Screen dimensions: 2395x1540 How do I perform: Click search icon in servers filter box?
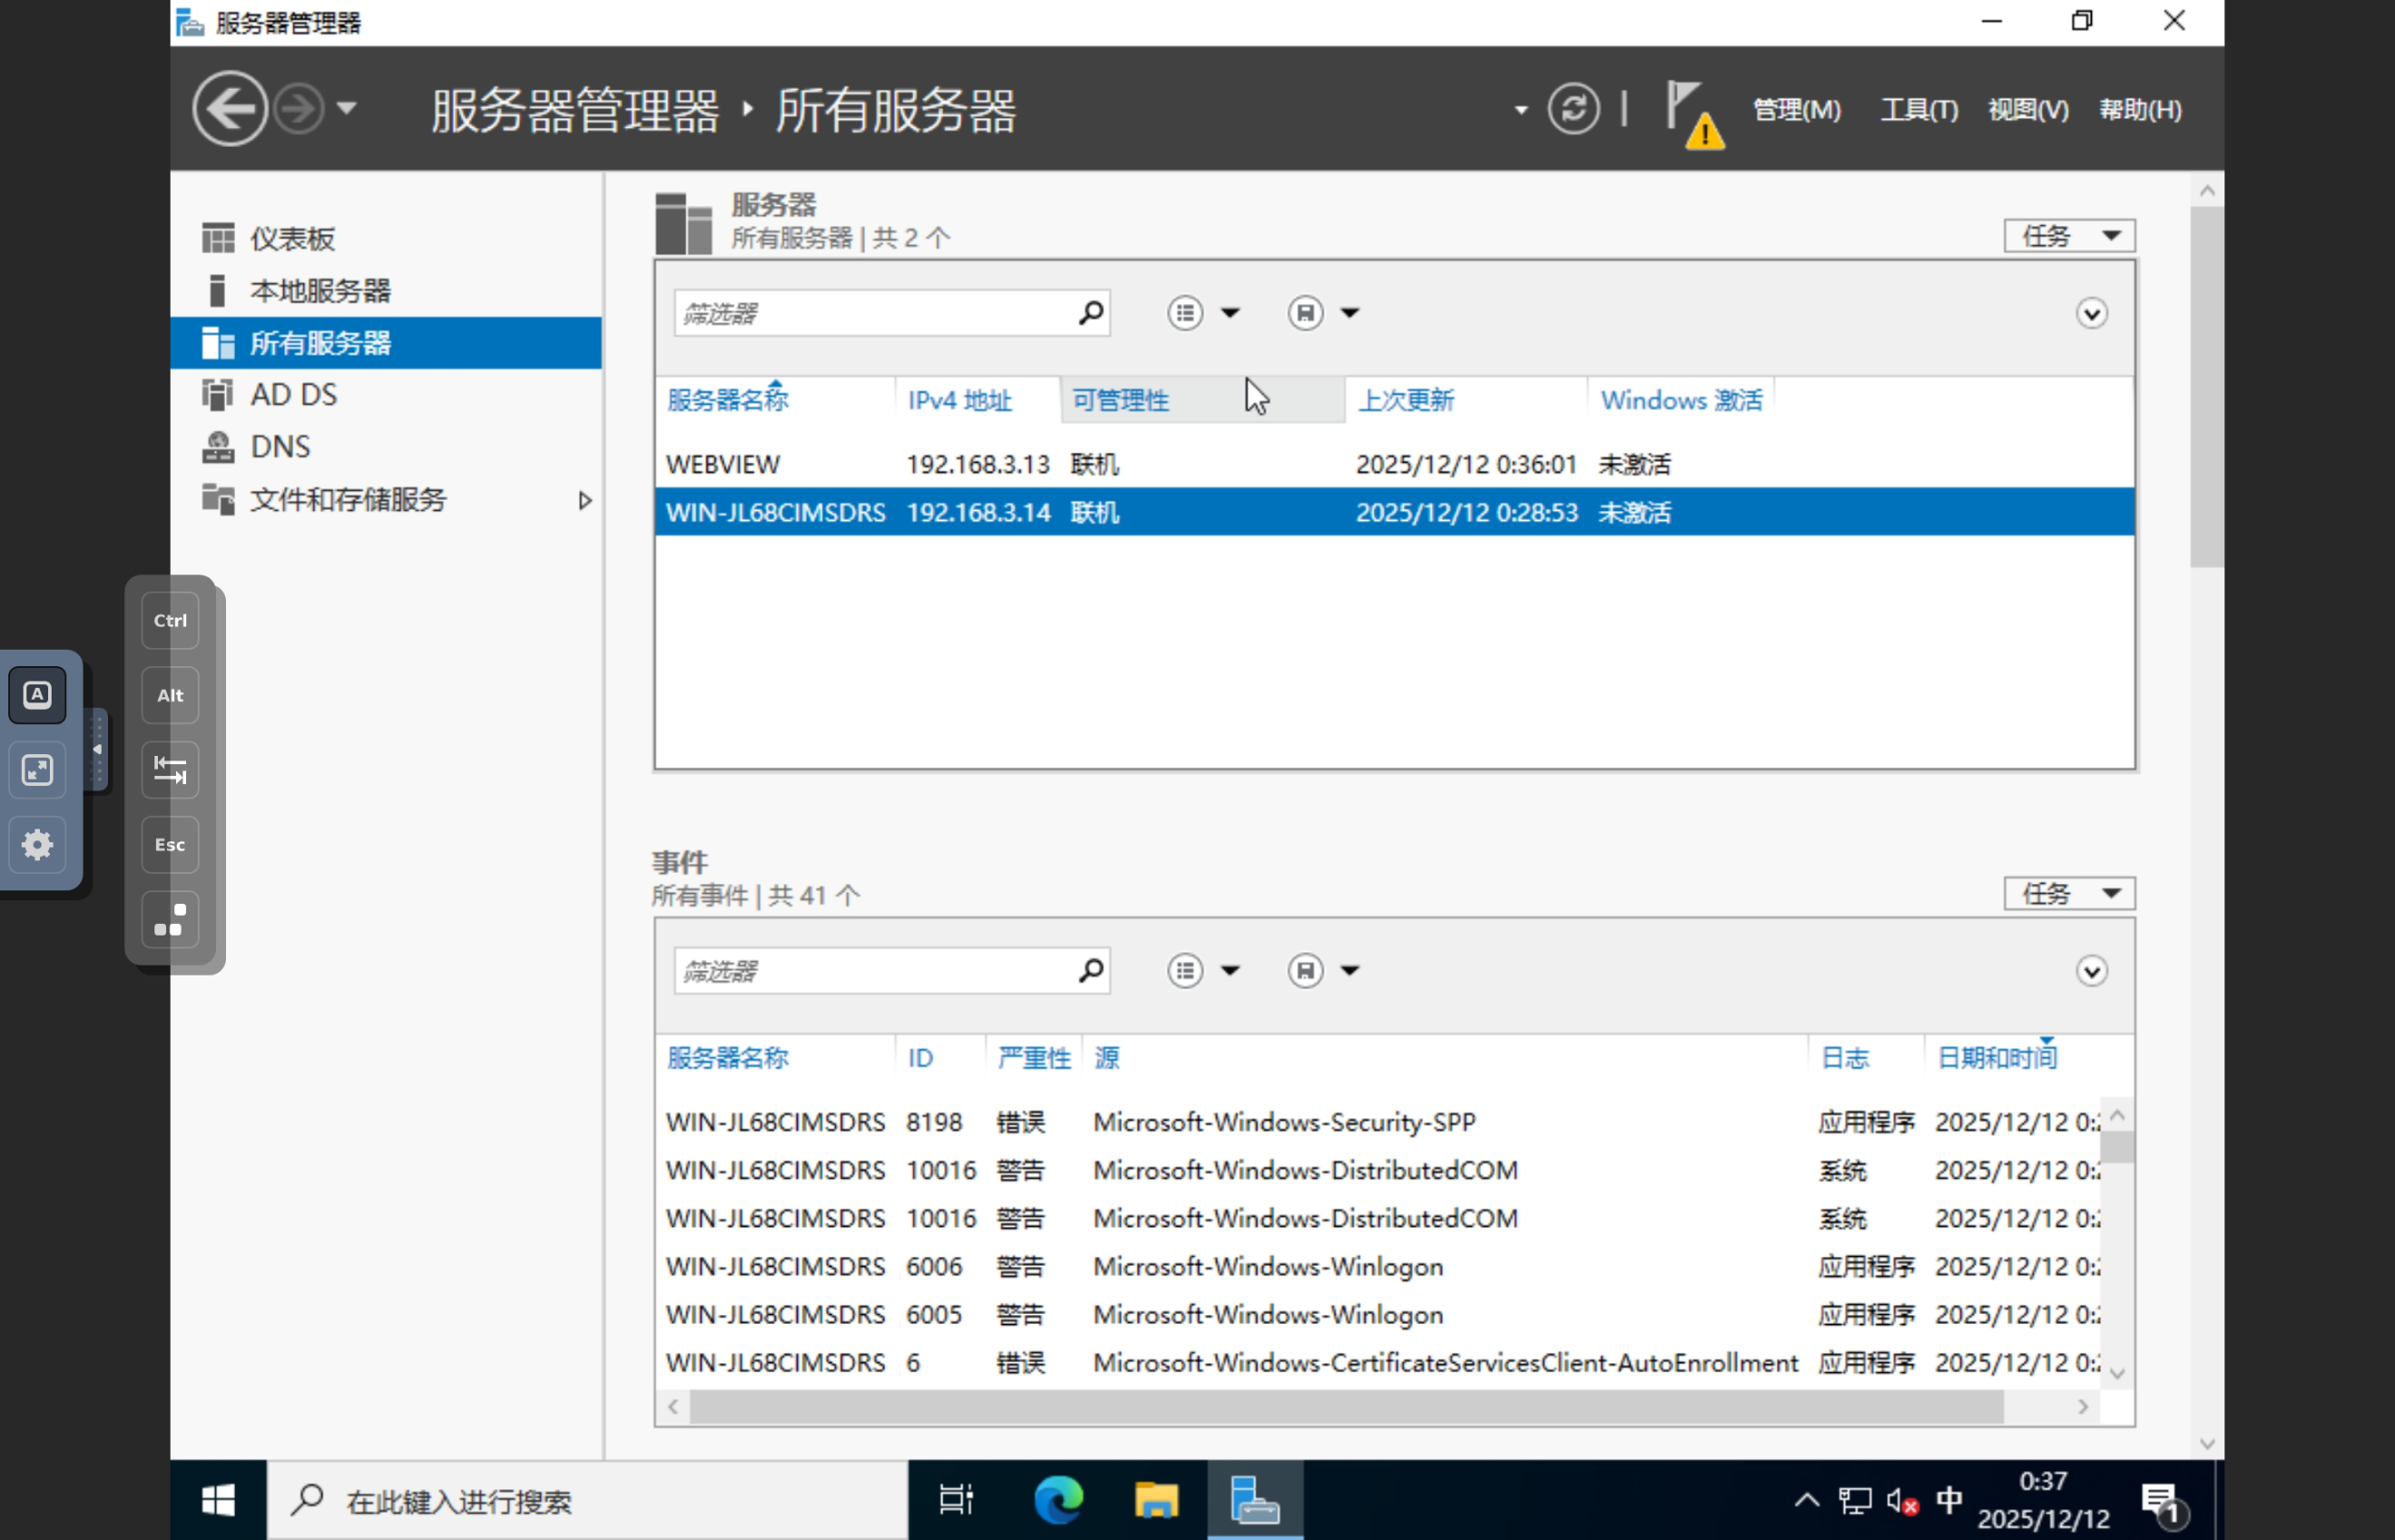pos(1090,313)
